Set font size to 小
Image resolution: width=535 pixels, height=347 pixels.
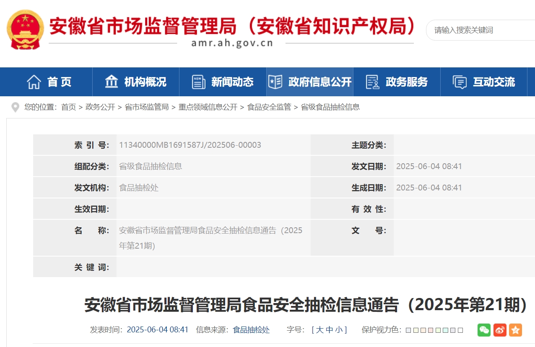pyautogui.click(x=339, y=330)
